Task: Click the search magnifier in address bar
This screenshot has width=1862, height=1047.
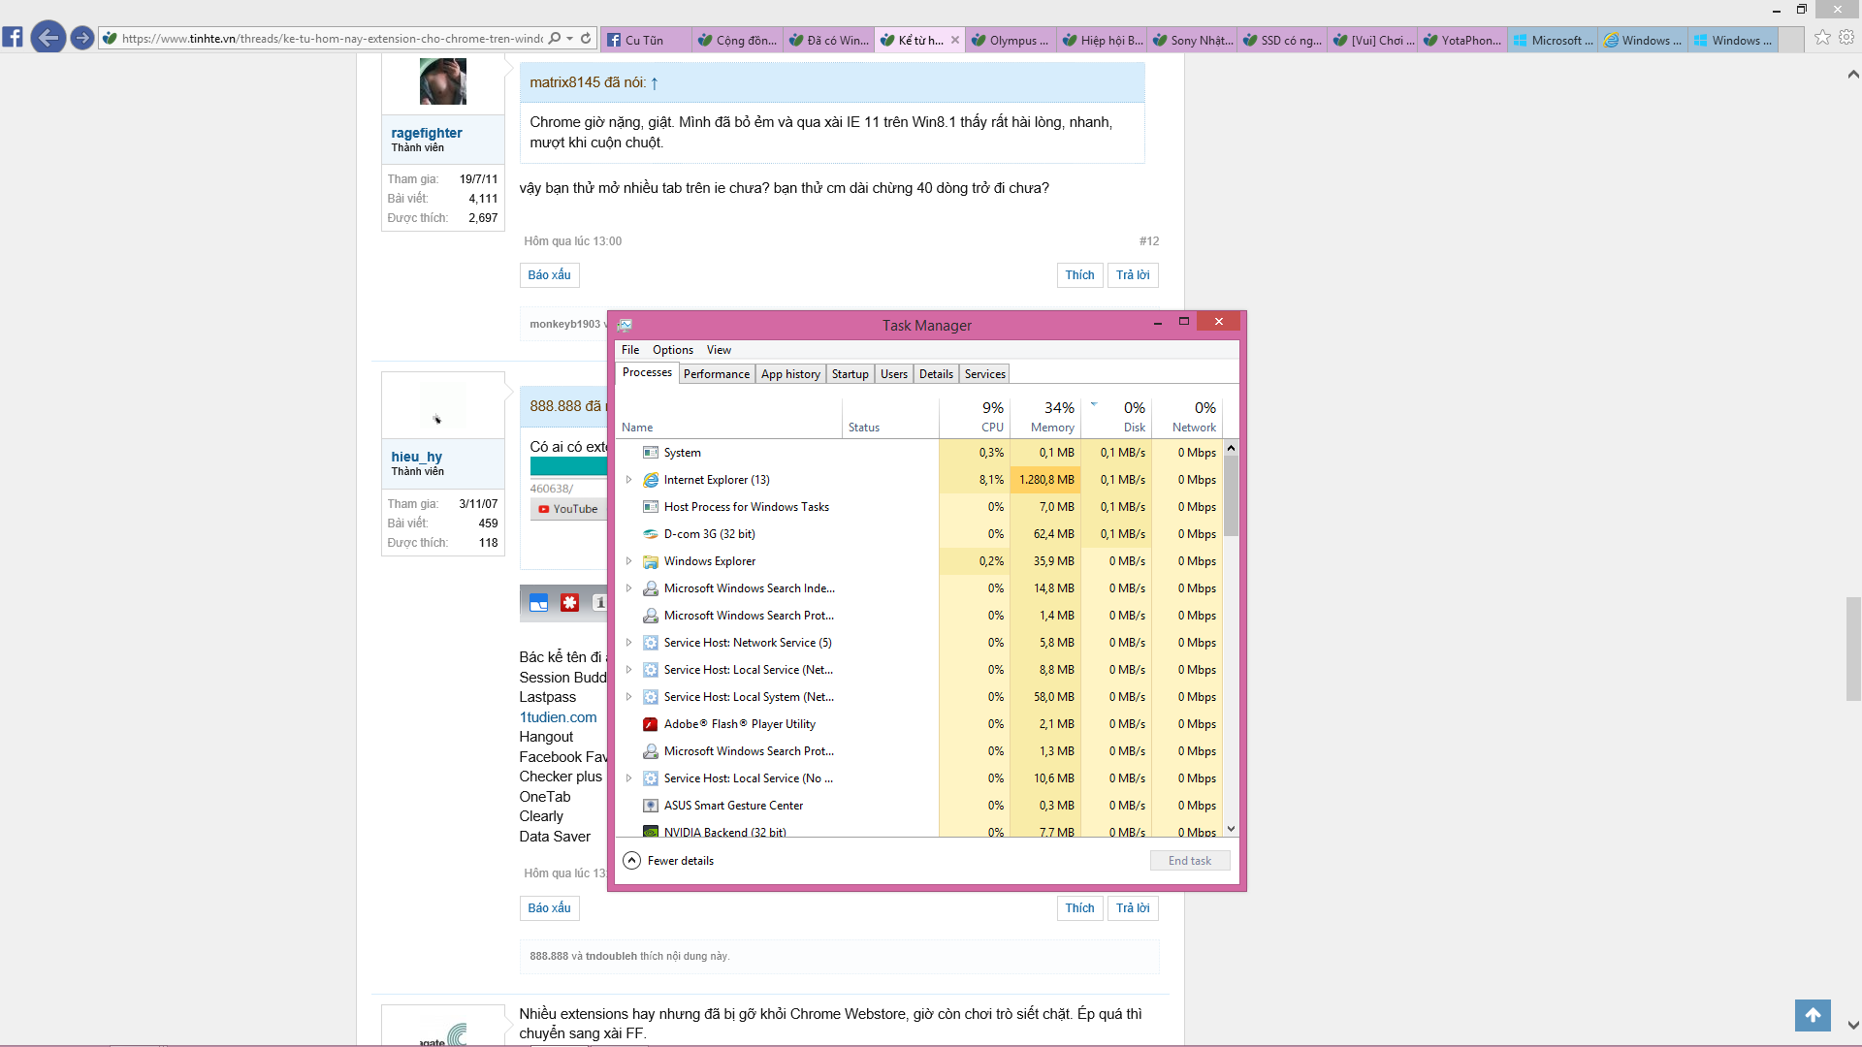Action: click(x=554, y=38)
